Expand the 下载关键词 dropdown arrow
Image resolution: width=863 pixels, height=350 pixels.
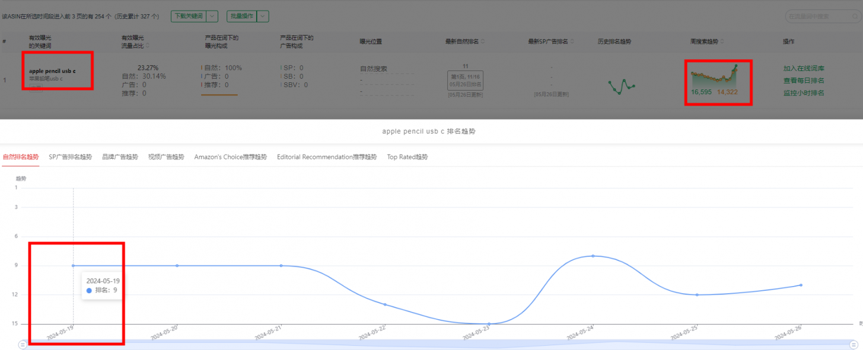pyautogui.click(x=212, y=17)
